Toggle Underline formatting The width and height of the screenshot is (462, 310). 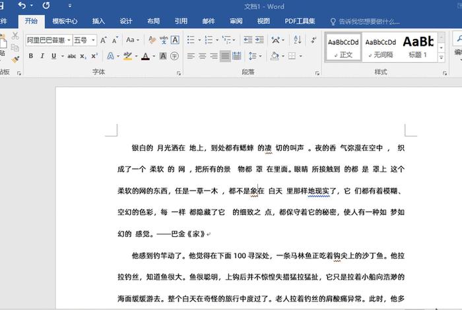tap(53, 56)
